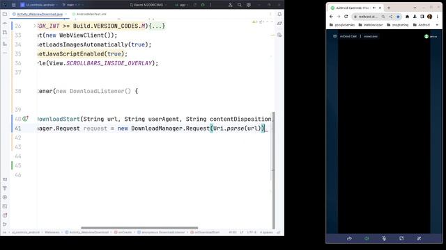Open the Structure/Resource manager sidebar icon
Screen dimensions: 446x250
pos(5,44)
